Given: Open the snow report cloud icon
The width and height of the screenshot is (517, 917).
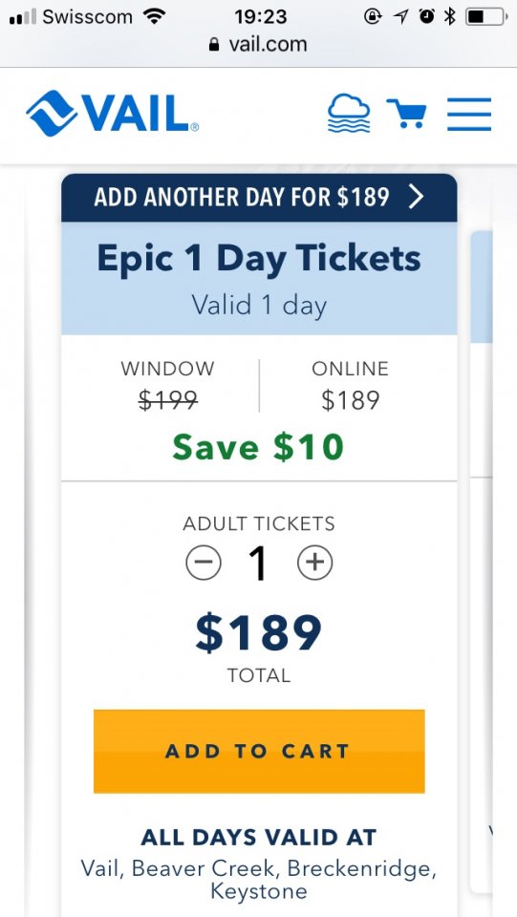Looking at the screenshot, I should 349,114.
